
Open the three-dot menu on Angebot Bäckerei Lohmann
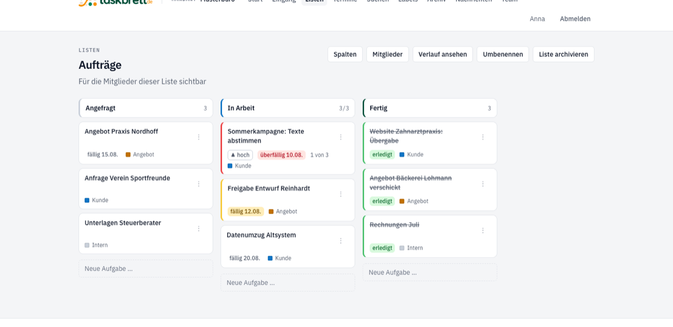click(x=483, y=183)
